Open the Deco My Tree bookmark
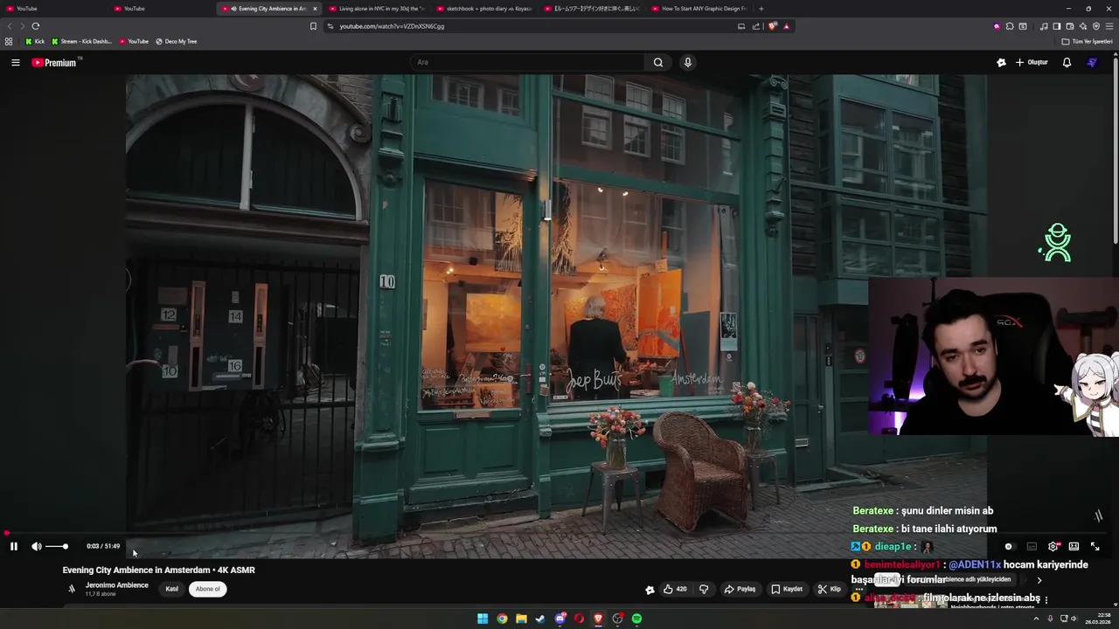Viewport: 1119px width, 629px height. [x=177, y=41]
